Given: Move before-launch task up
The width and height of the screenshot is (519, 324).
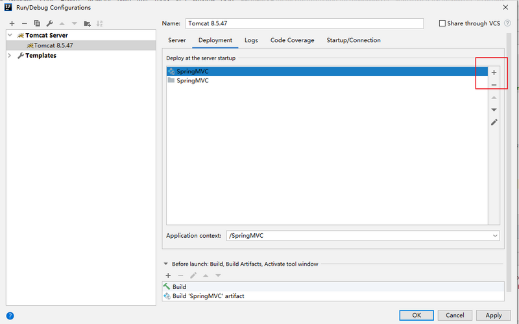Looking at the screenshot, I should coord(206,275).
